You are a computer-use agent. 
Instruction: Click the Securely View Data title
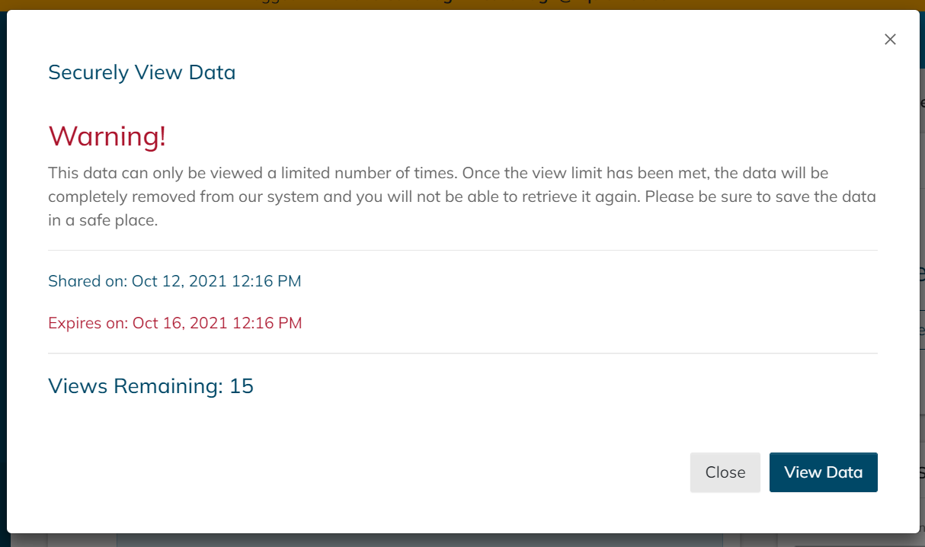(142, 72)
